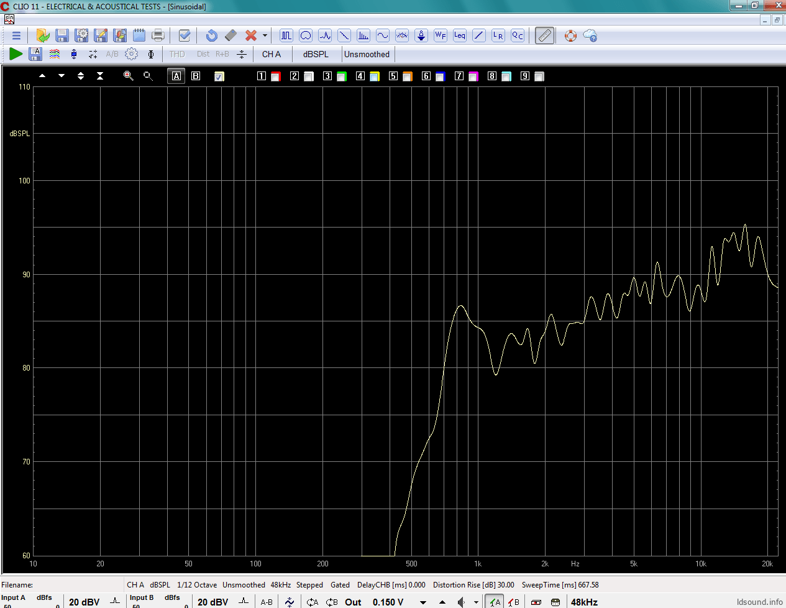Open help via the lifebuoy icon
The width and height of the screenshot is (786, 608).
point(570,35)
